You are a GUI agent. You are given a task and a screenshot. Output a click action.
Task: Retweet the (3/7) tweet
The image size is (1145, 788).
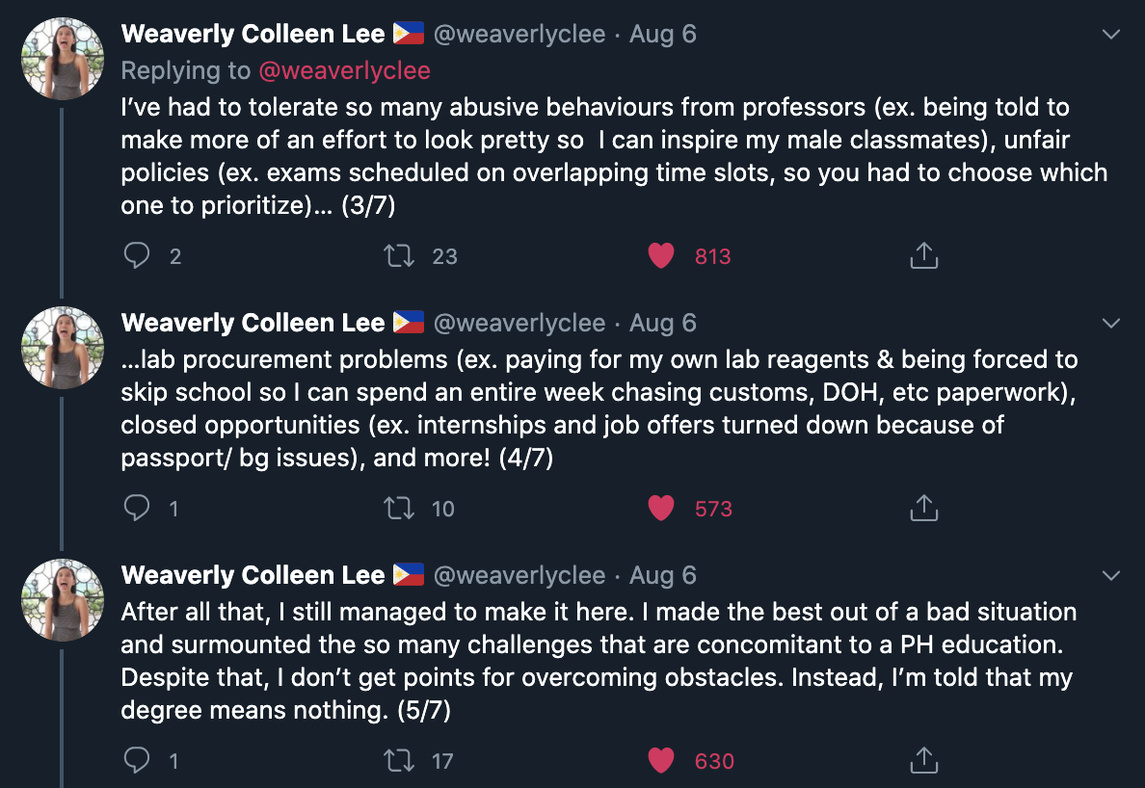[398, 255]
